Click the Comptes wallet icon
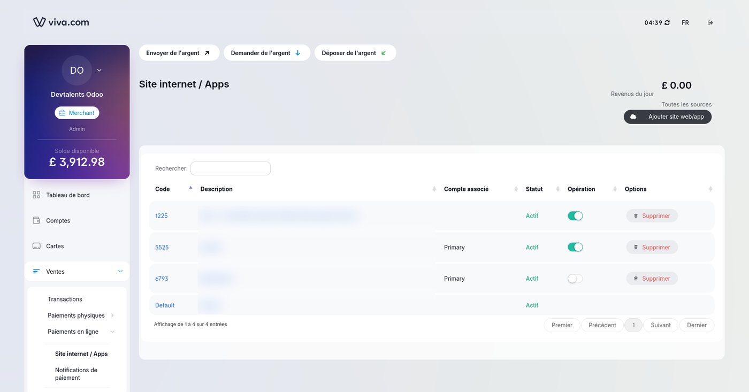Image resolution: width=749 pixels, height=392 pixels. [x=36, y=220]
